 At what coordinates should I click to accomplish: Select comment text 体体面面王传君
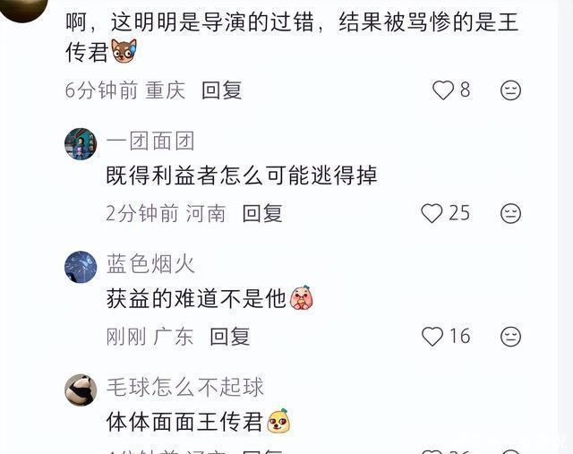[x=185, y=422]
